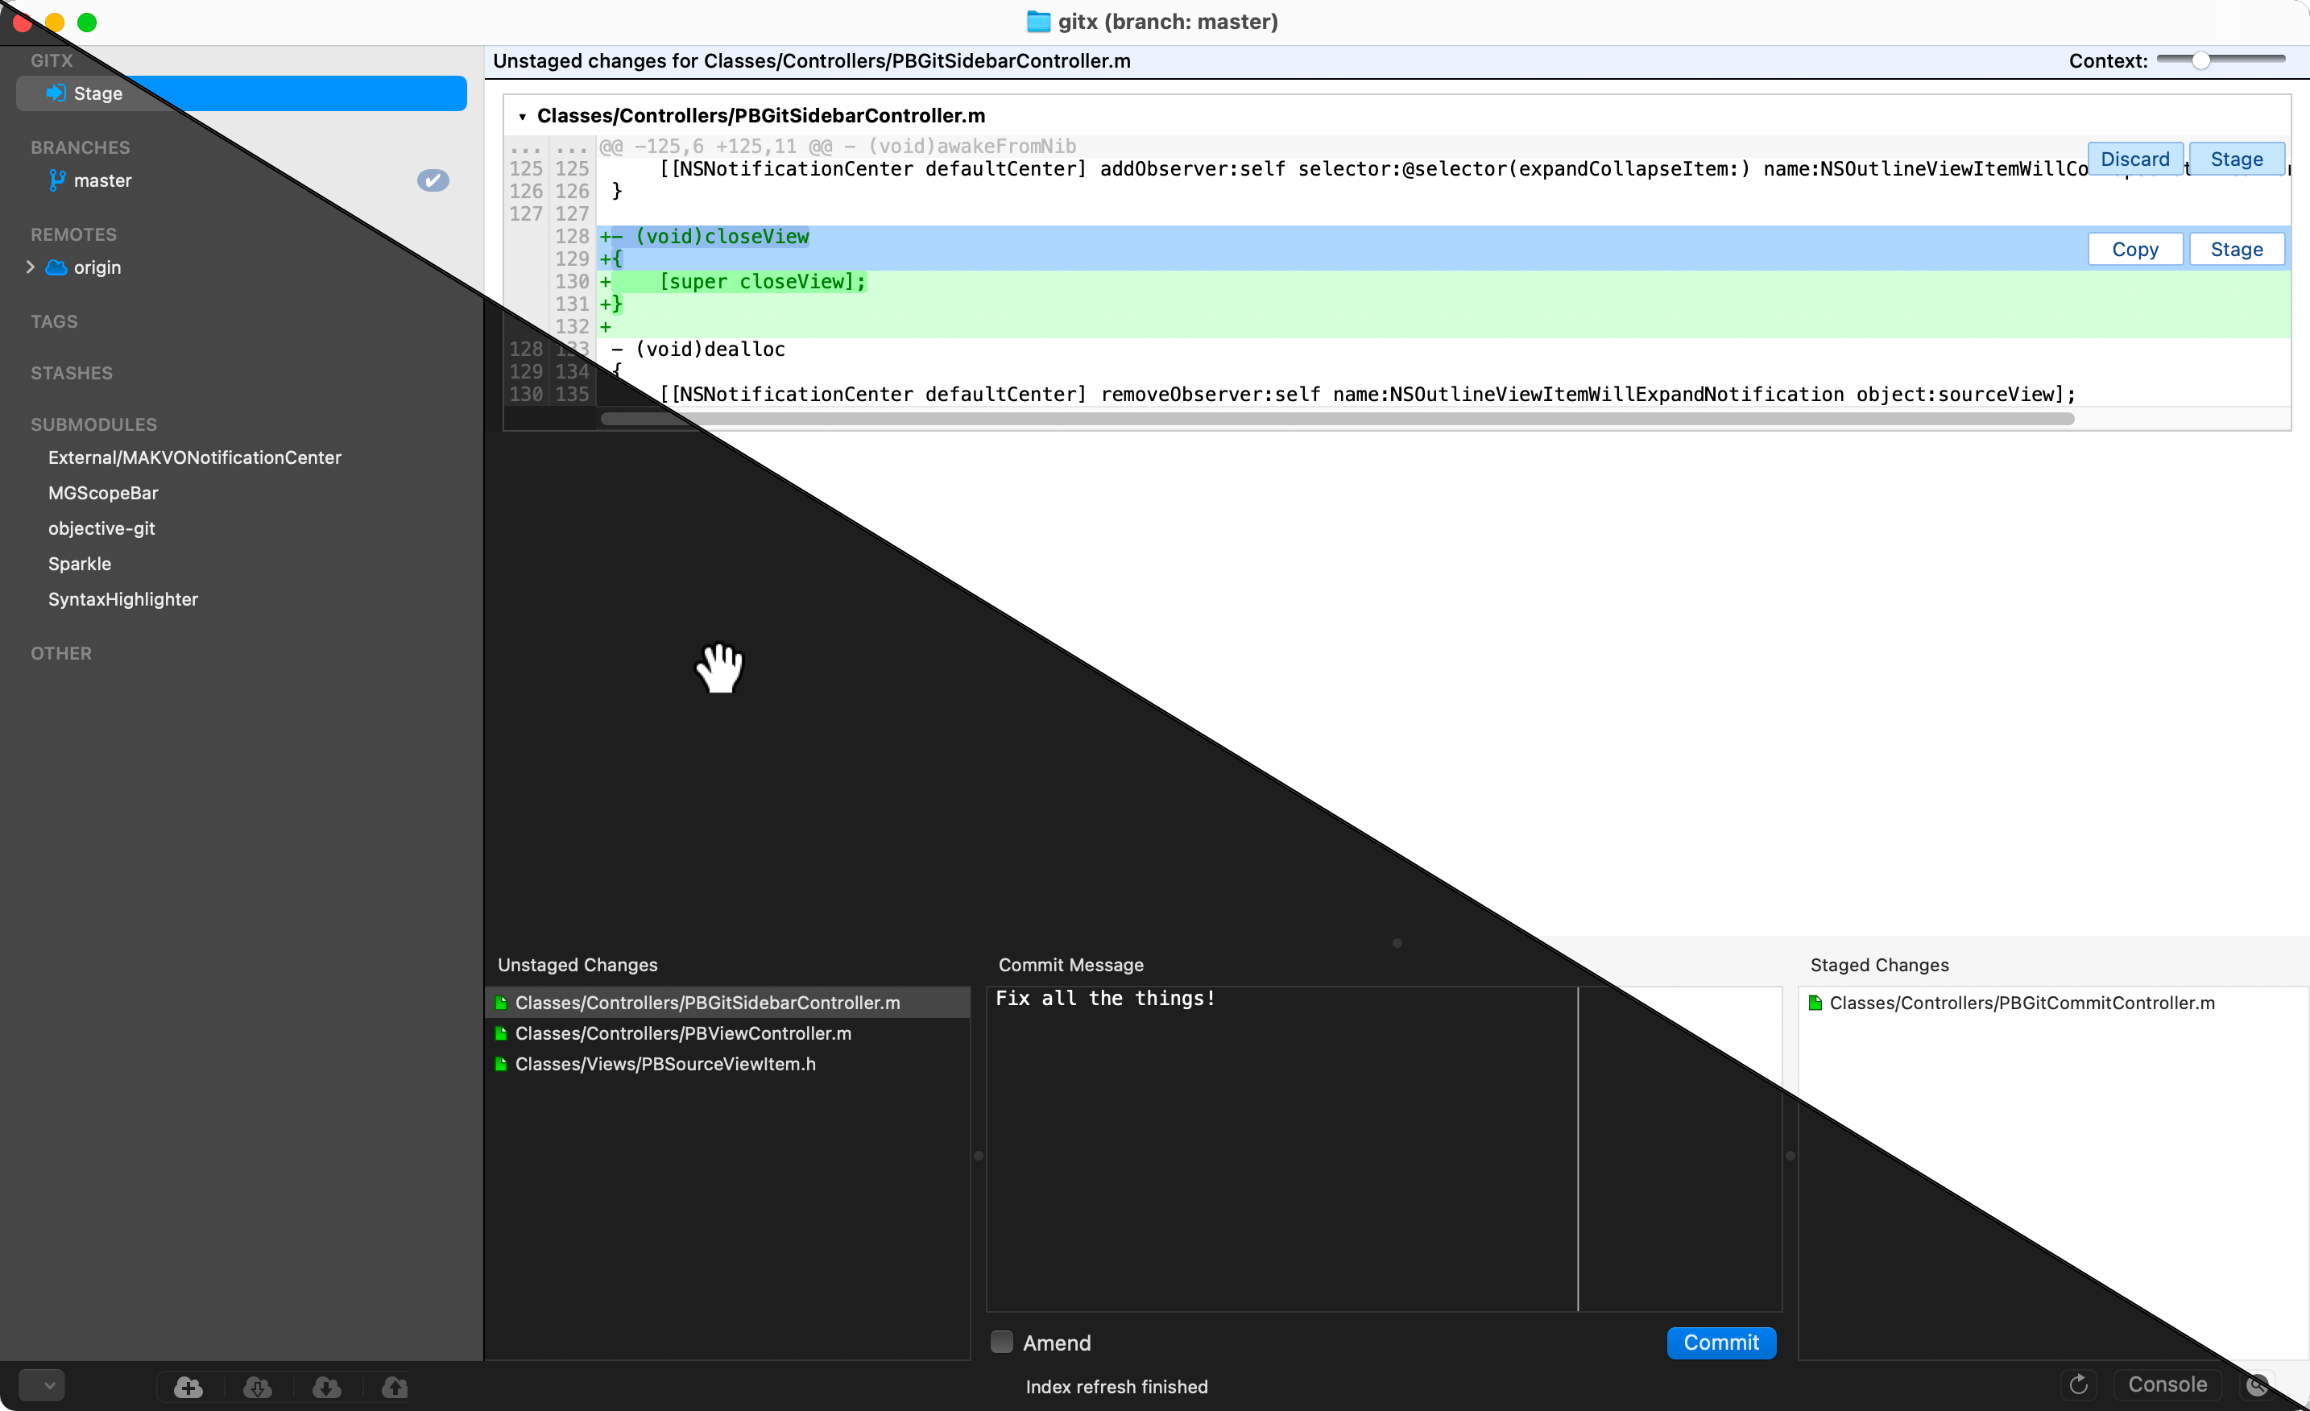Click the fetch cloud icon with outlined arrow
This screenshot has width=2310, height=1411.
coord(257,1386)
